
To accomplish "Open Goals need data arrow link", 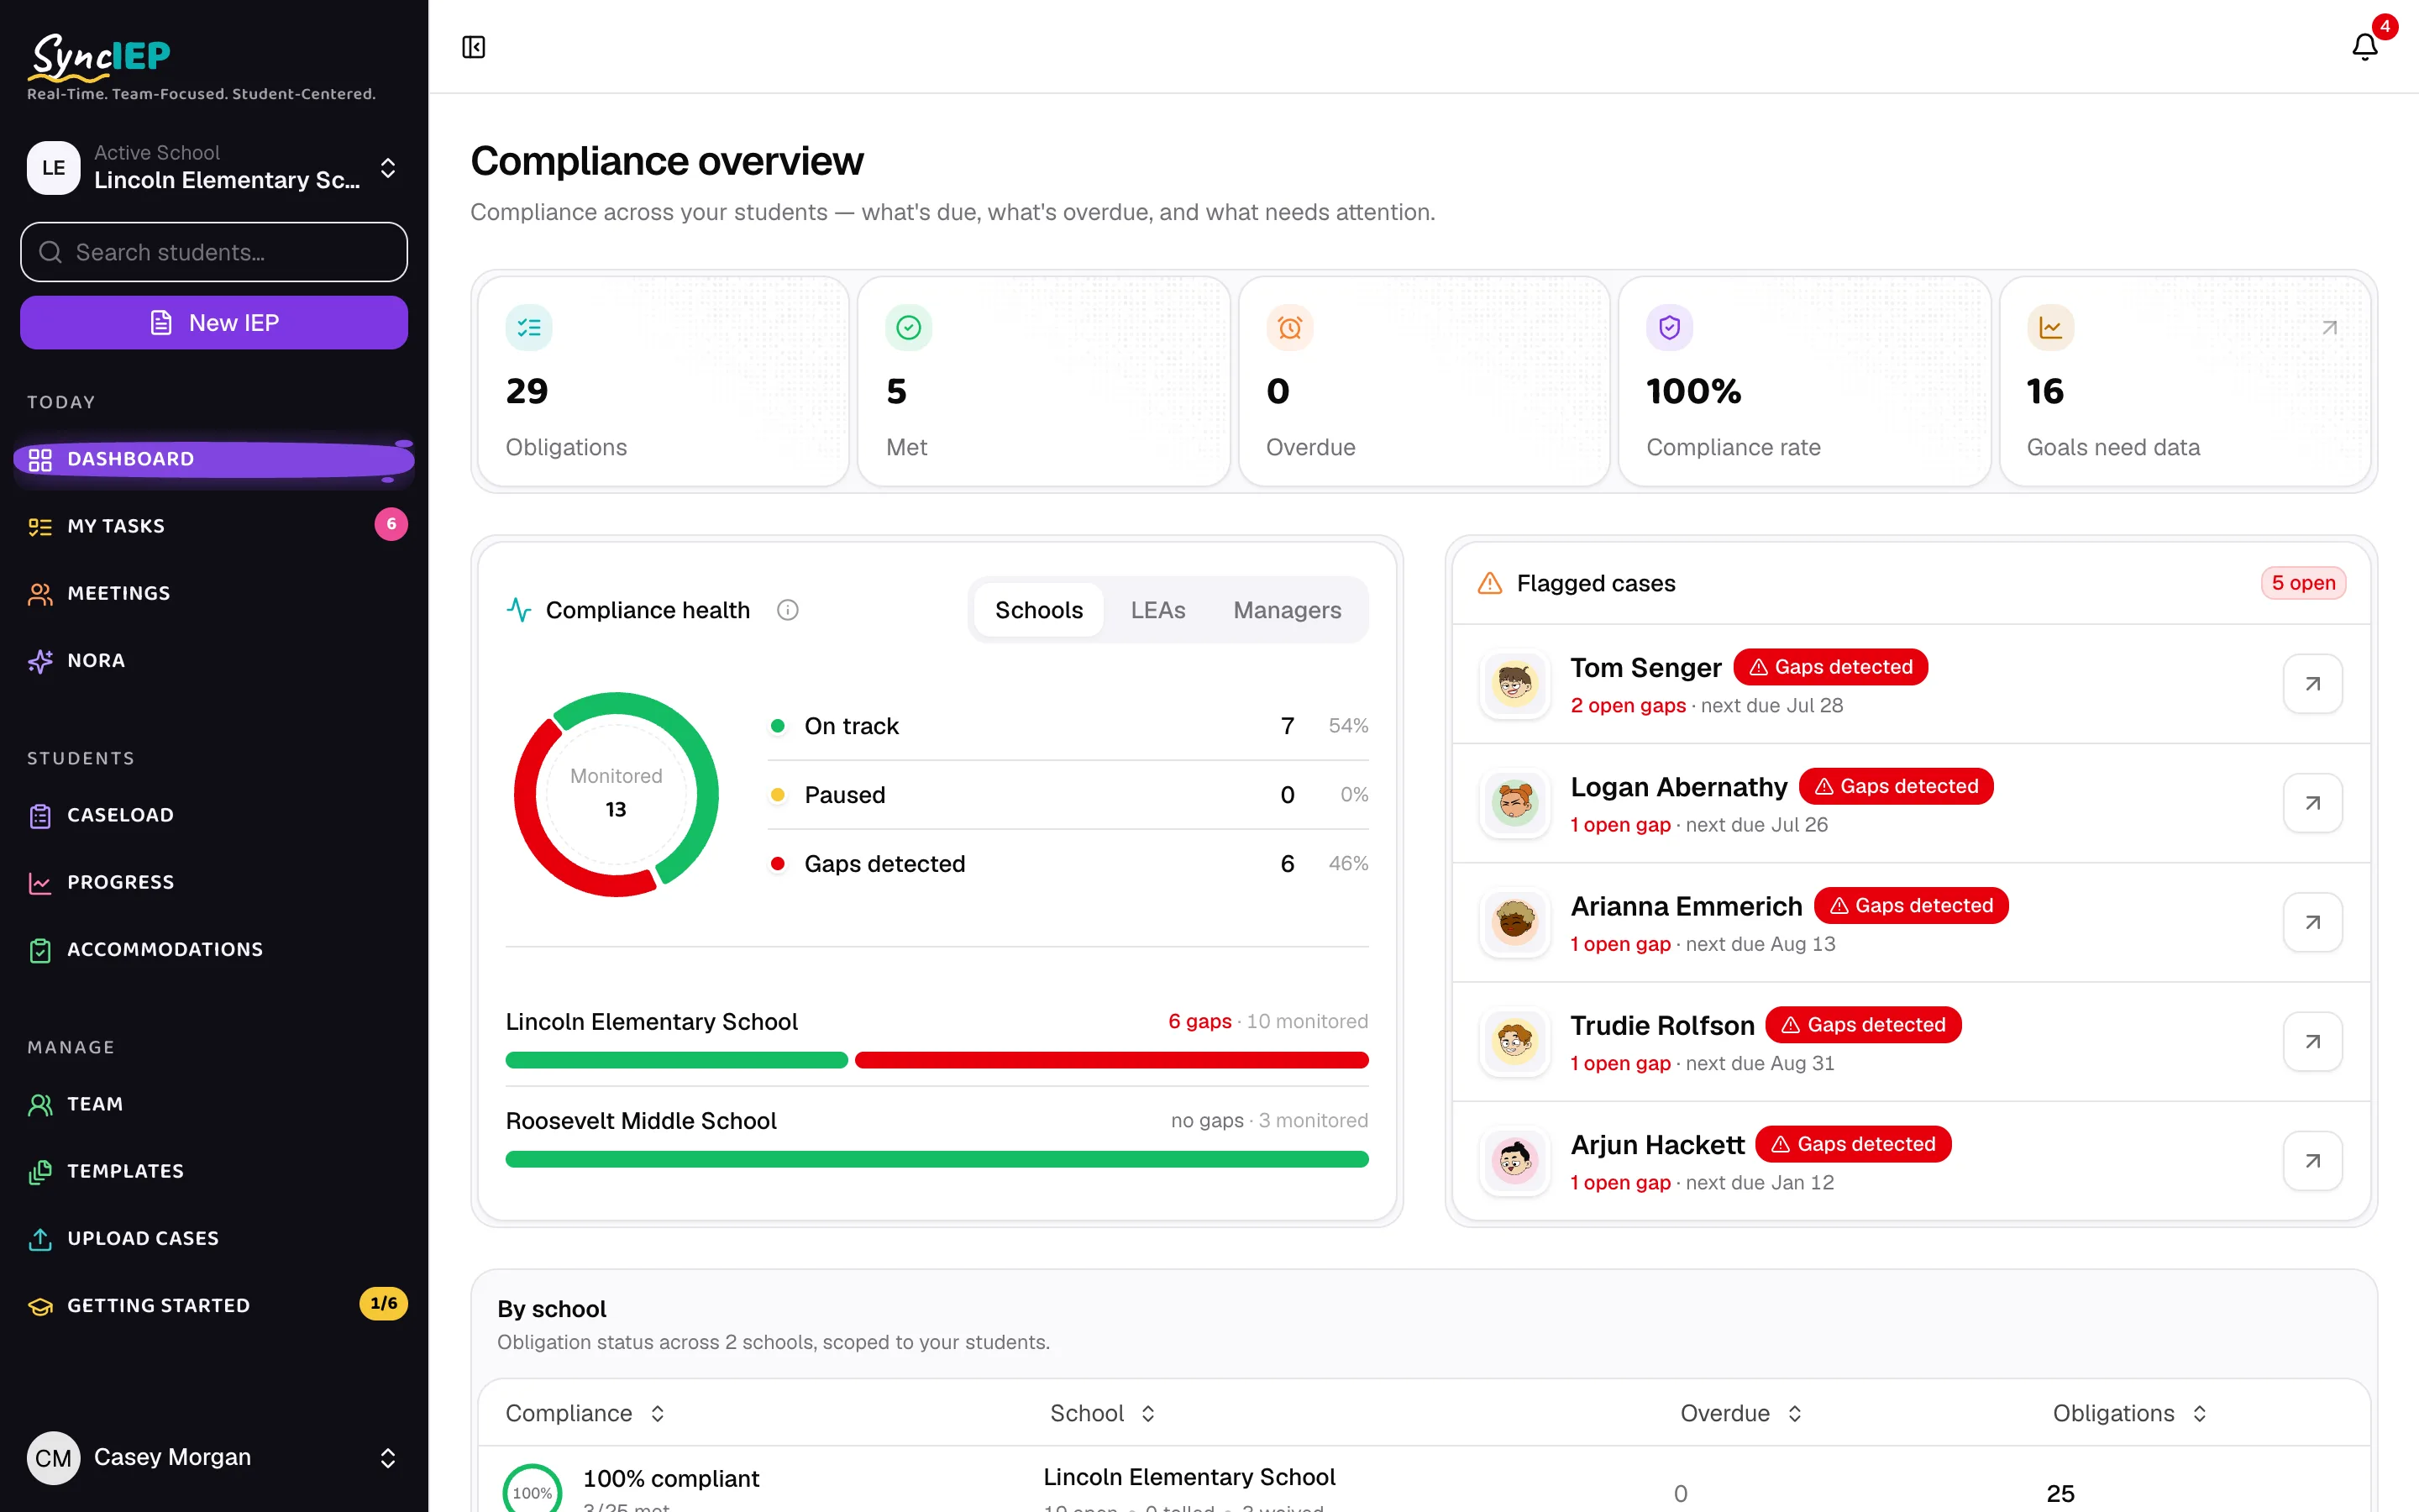I will coord(2329,328).
